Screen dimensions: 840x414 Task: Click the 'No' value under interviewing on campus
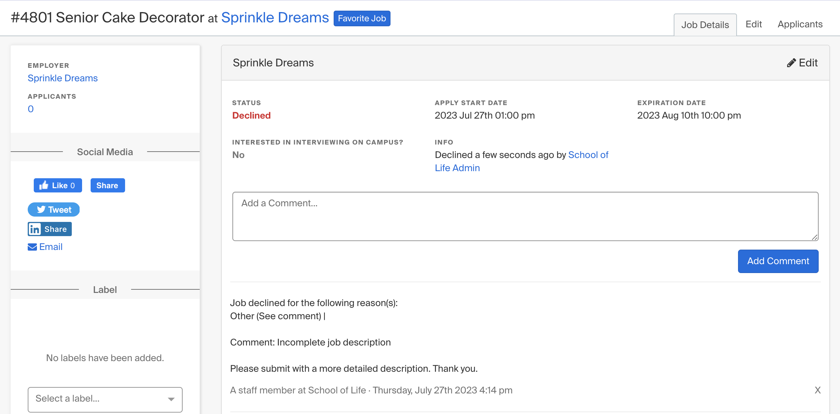click(238, 155)
